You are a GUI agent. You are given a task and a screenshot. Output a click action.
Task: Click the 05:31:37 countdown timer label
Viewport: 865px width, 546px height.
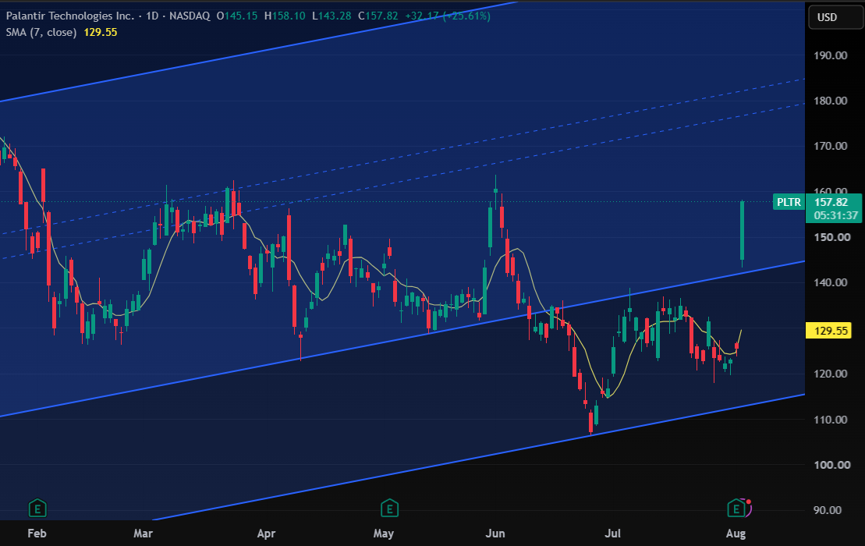[x=836, y=215]
